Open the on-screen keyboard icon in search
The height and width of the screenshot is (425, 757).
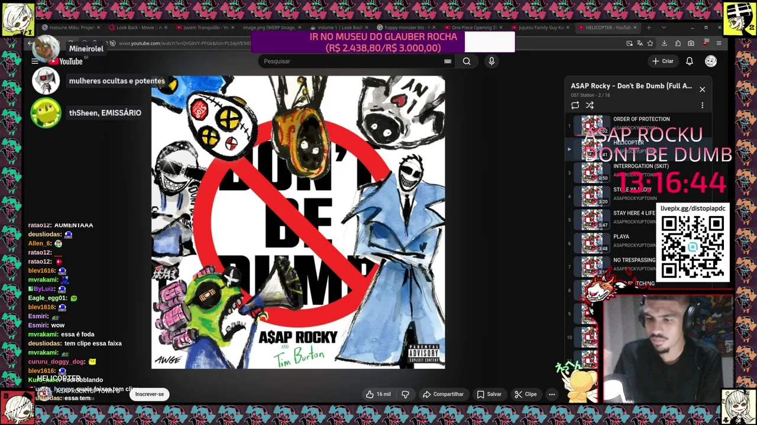(448, 61)
